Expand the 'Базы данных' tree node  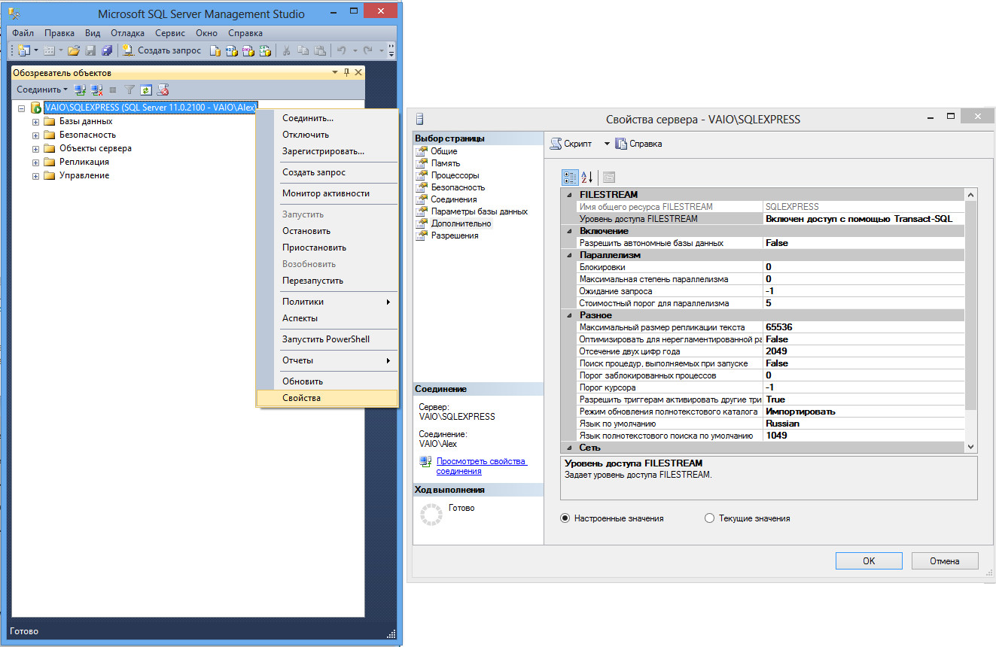pyautogui.click(x=35, y=122)
